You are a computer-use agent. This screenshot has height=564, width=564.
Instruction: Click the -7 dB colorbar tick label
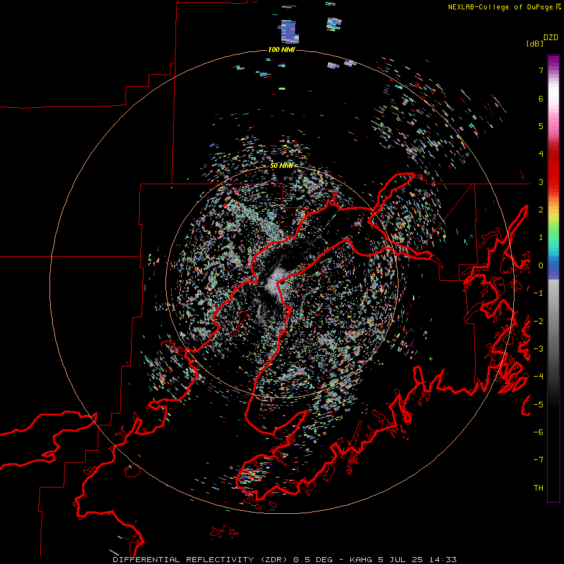coord(538,460)
